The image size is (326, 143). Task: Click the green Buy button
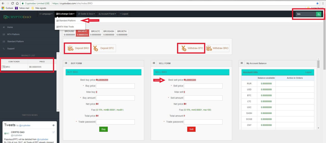[x=103, y=129]
